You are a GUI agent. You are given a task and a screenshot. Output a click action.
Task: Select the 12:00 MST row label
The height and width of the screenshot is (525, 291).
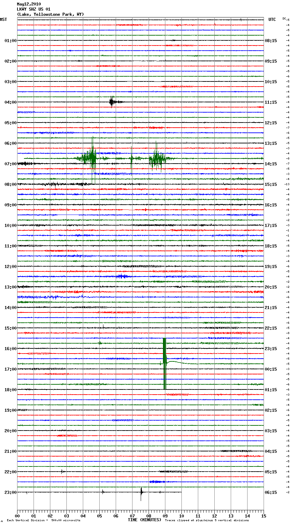pyautogui.click(x=11, y=267)
